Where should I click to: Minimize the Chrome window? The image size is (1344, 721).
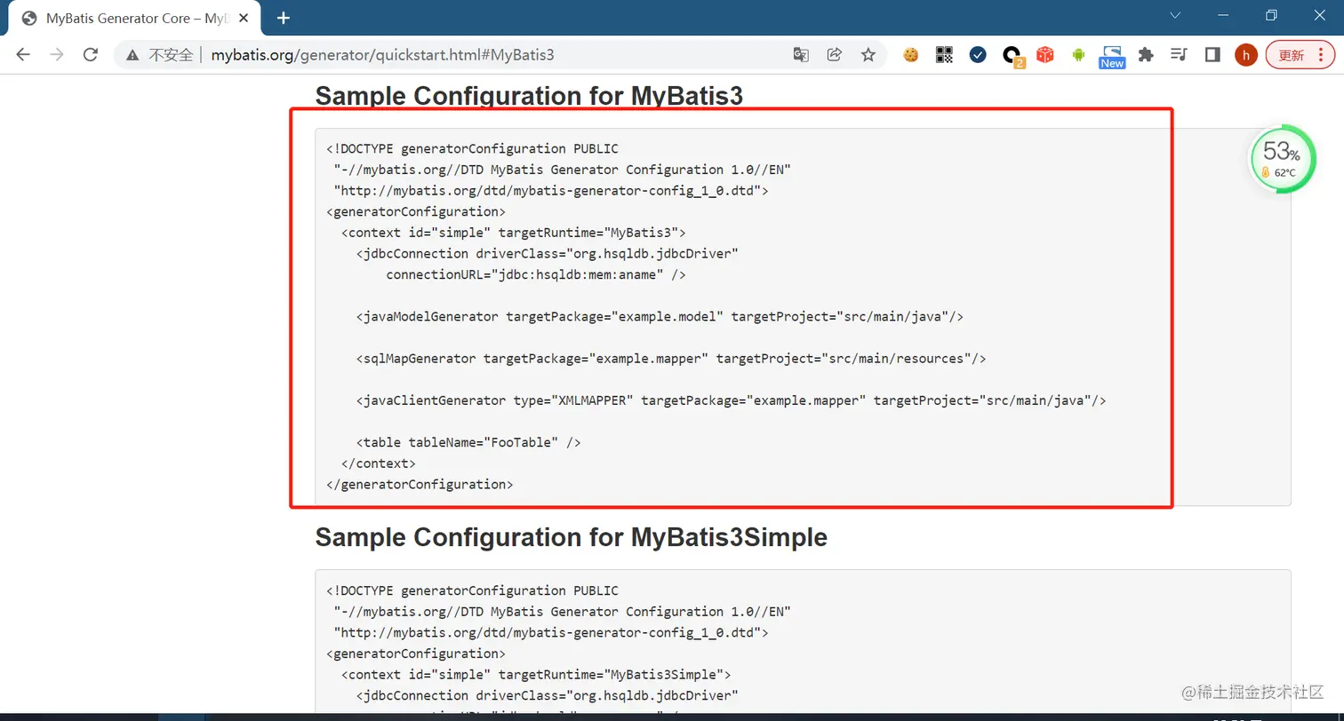point(1224,16)
